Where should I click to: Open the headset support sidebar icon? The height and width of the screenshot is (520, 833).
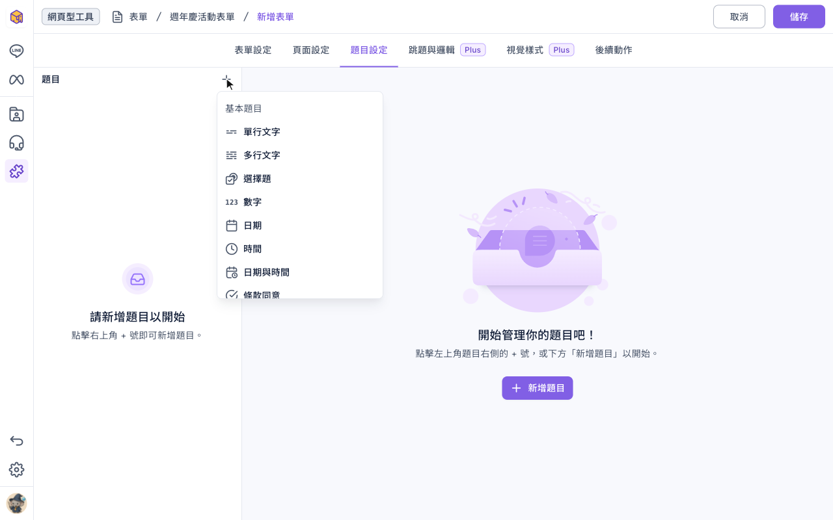pyautogui.click(x=16, y=143)
